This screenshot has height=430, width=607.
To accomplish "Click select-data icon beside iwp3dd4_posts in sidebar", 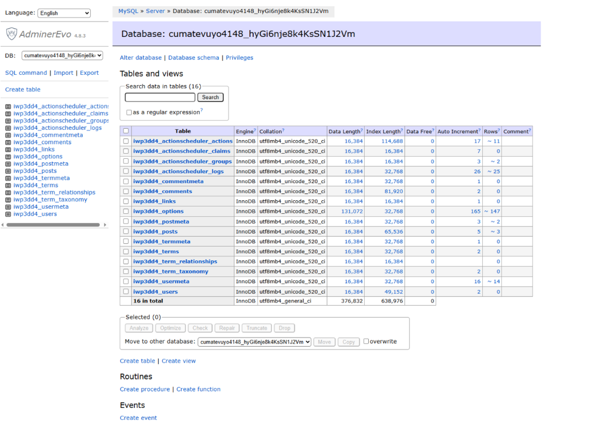I will [x=8, y=171].
